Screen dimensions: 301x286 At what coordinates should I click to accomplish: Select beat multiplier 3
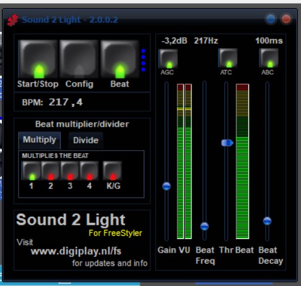[x=70, y=170]
